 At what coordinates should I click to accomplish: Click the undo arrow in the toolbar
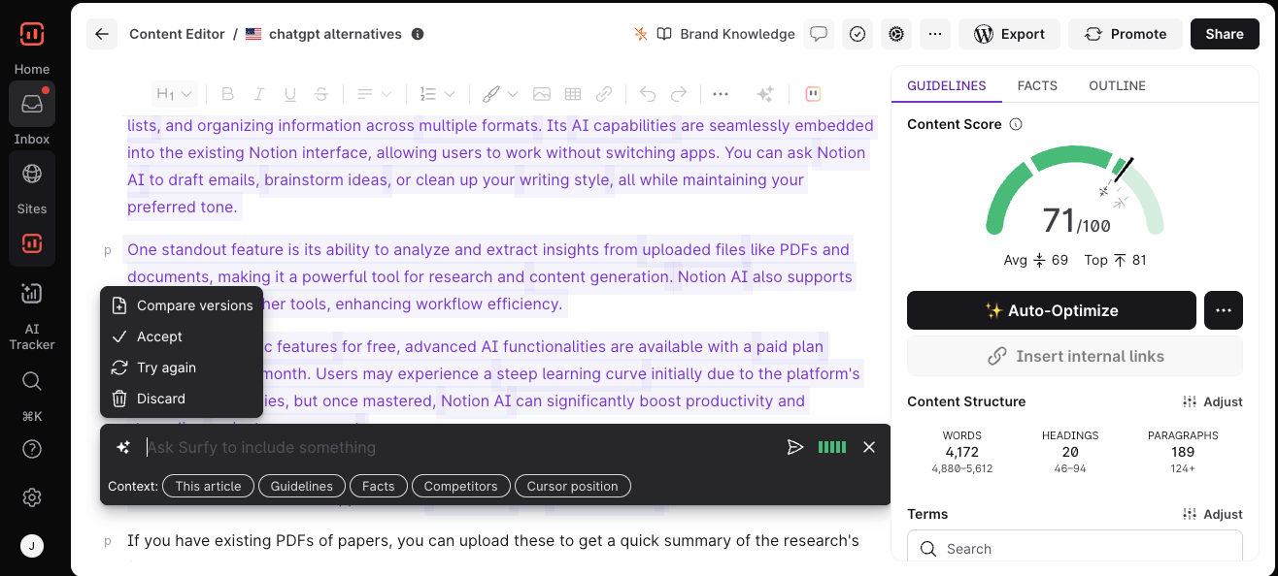pos(648,94)
